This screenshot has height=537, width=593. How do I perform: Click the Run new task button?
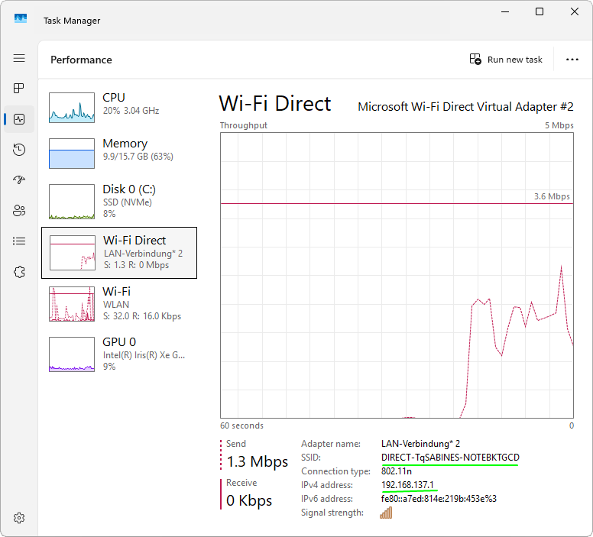pyautogui.click(x=506, y=60)
